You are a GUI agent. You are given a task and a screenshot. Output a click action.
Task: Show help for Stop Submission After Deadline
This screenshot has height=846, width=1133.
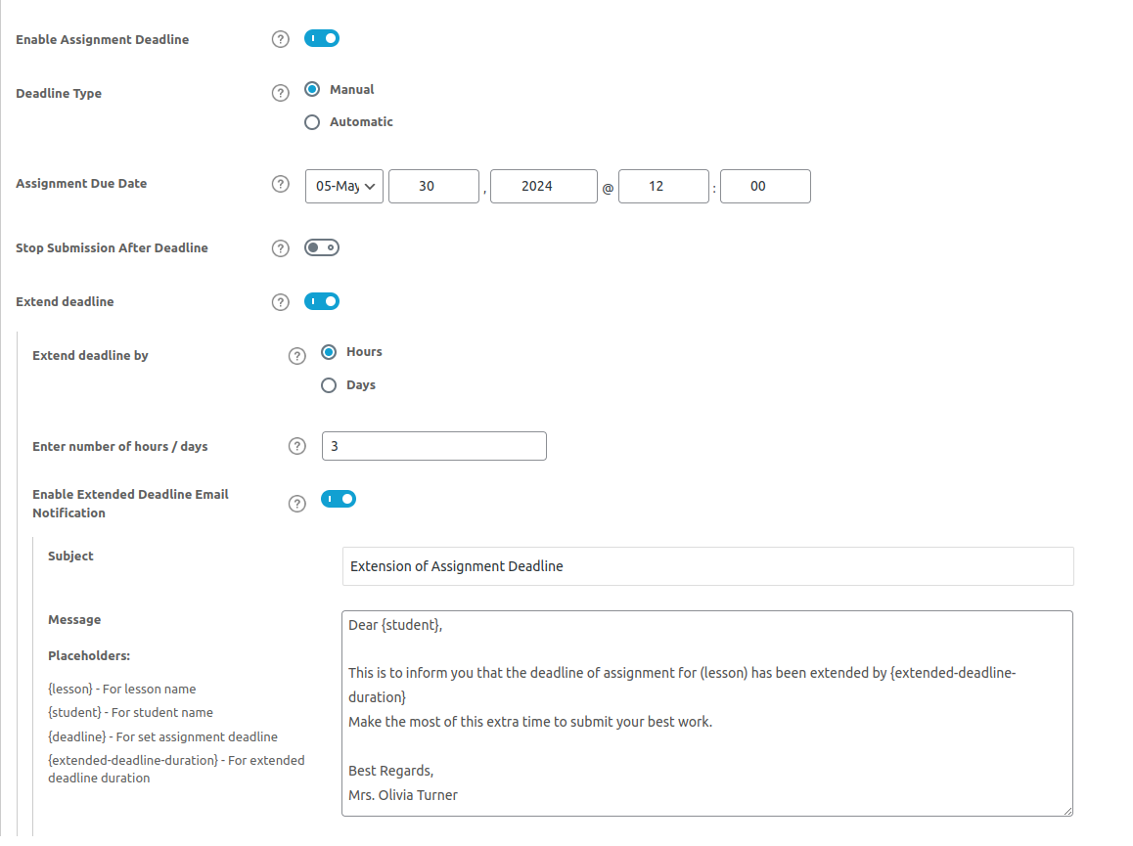pos(280,248)
